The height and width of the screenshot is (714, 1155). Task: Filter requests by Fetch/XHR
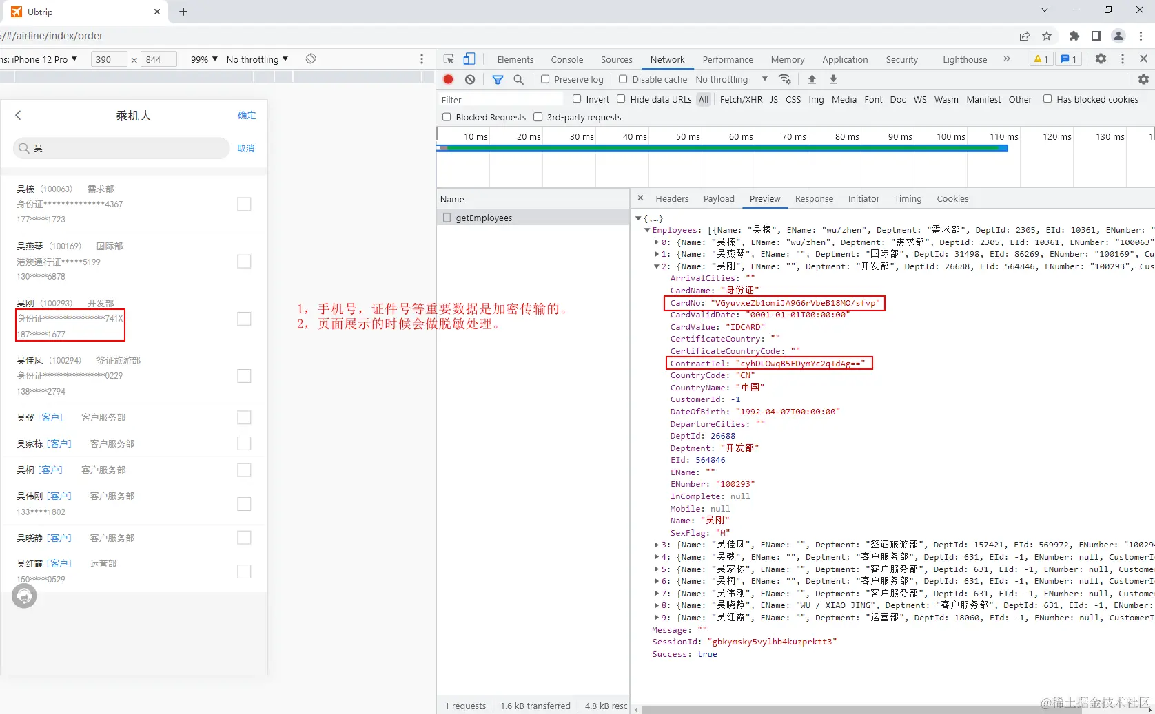click(741, 99)
